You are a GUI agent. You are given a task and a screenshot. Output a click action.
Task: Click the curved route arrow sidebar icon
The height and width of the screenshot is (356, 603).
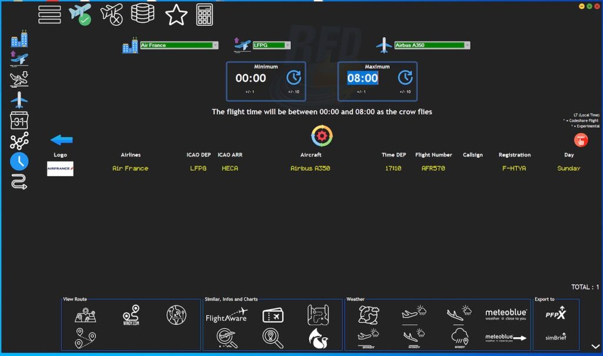(x=19, y=182)
